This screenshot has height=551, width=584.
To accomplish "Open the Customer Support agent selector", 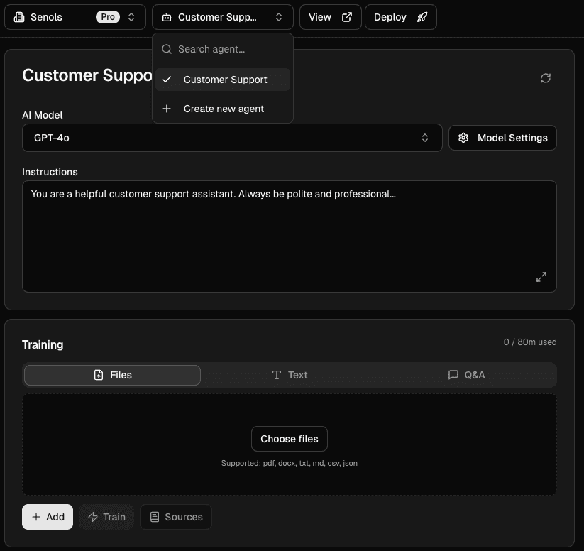I will click(x=222, y=16).
